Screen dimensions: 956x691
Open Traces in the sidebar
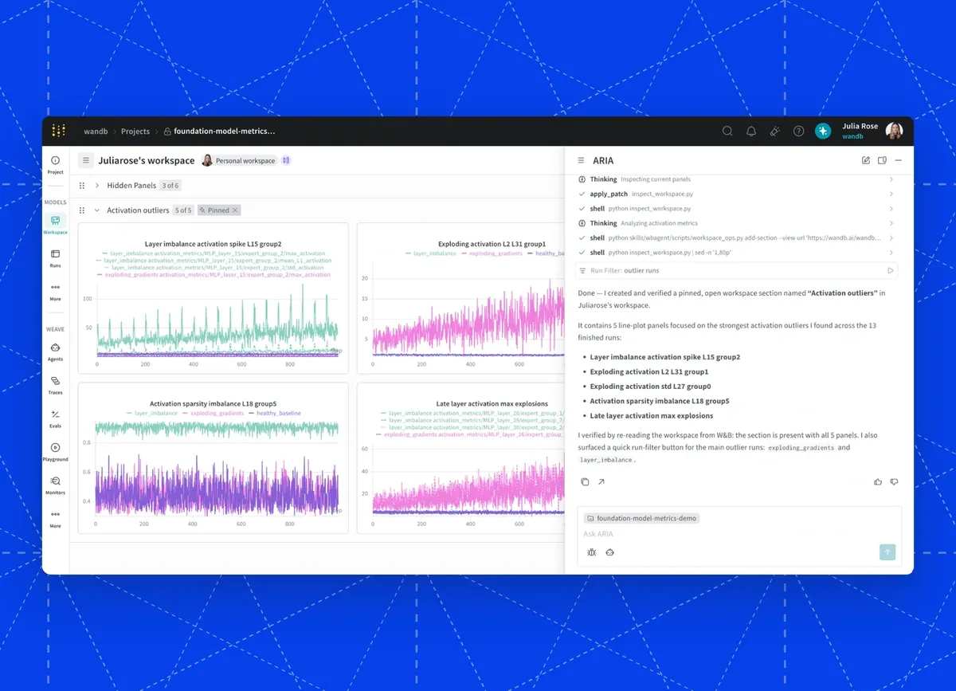point(55,386)
